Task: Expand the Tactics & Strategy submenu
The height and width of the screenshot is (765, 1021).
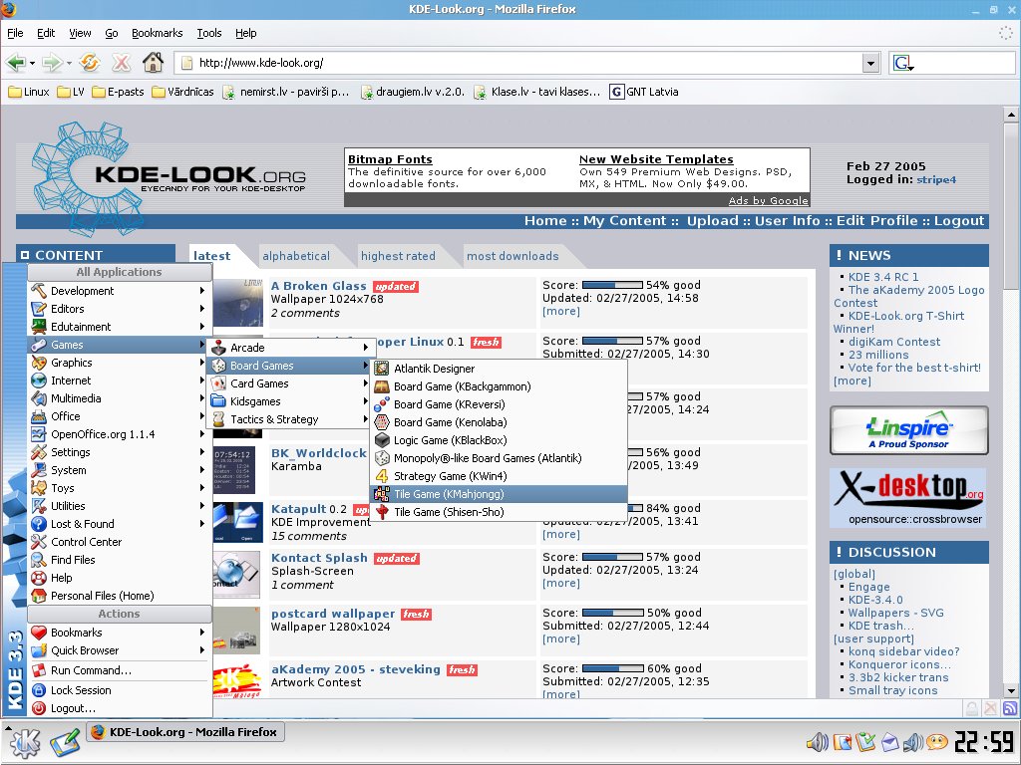Action: click(x=290, y=419)
